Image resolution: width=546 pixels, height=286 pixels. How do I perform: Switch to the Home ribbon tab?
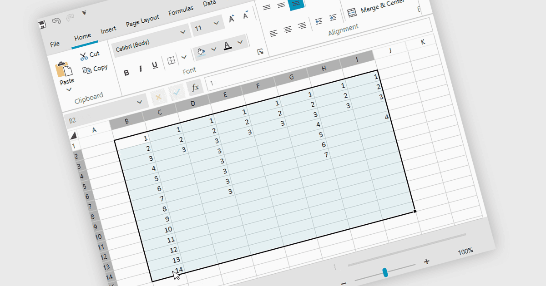[82, 37]
